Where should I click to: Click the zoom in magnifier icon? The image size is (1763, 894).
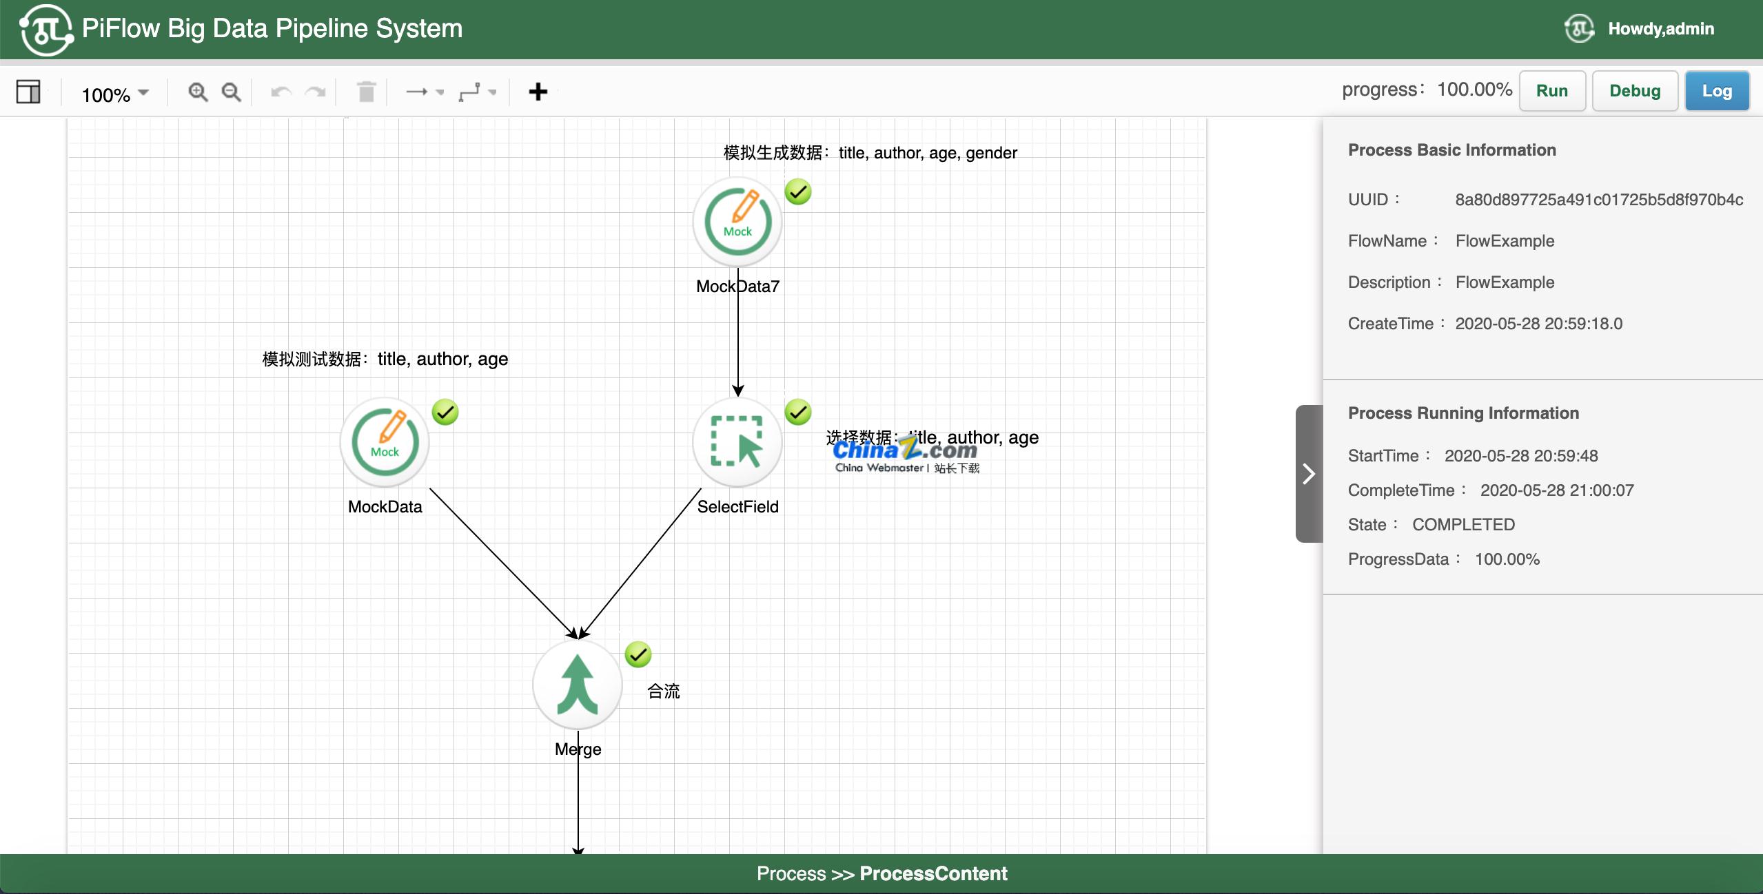198,92
